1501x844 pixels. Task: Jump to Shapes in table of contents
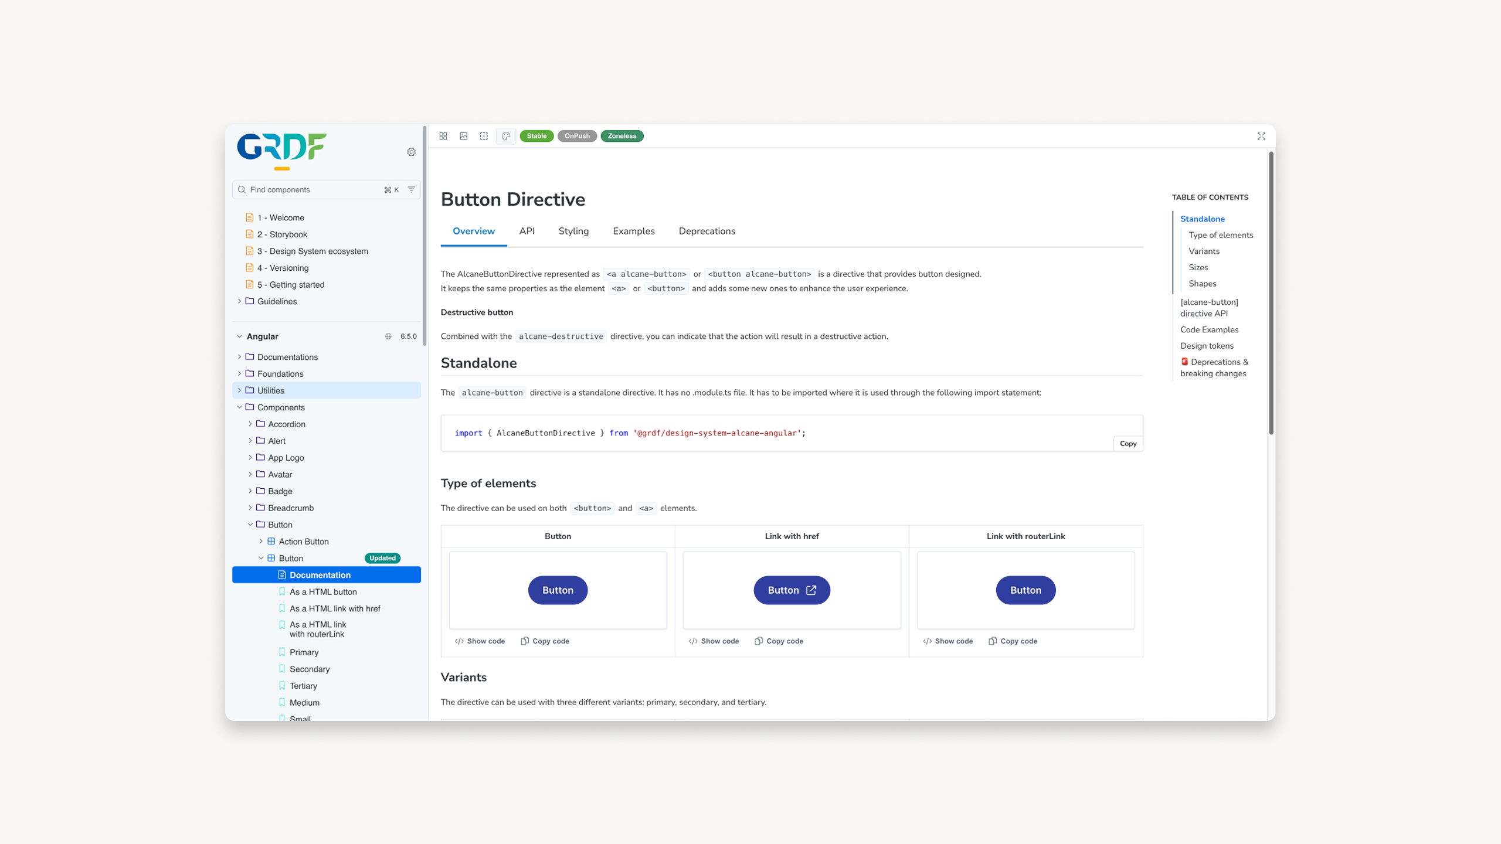pyautogui.click(x=1202, y=283)
